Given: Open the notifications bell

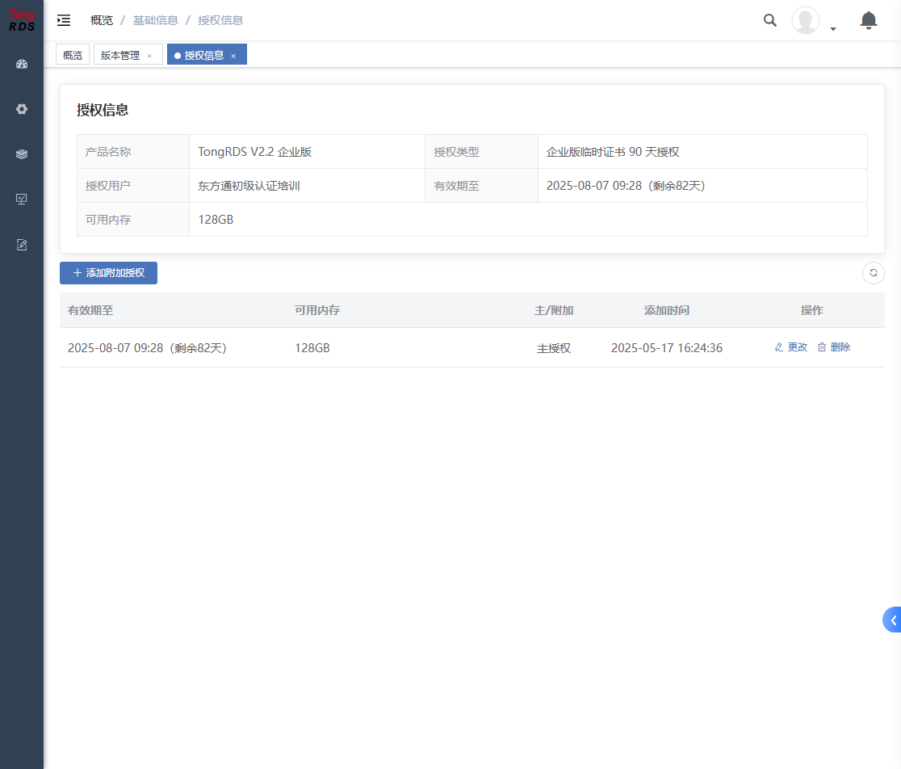Looking at the screenshot, I should pyautogui.click(x=868, y=21).
